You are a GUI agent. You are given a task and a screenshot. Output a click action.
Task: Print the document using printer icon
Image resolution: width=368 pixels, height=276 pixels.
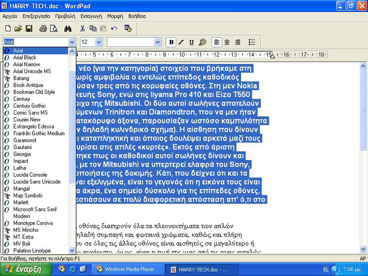[43, 28]
